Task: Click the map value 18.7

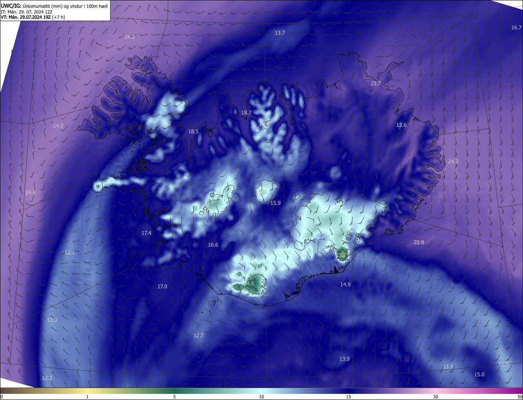Action: coord(246,112)
